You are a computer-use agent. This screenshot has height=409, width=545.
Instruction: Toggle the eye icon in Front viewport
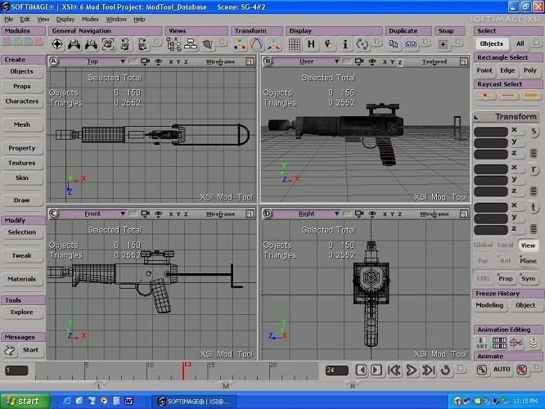159,213
